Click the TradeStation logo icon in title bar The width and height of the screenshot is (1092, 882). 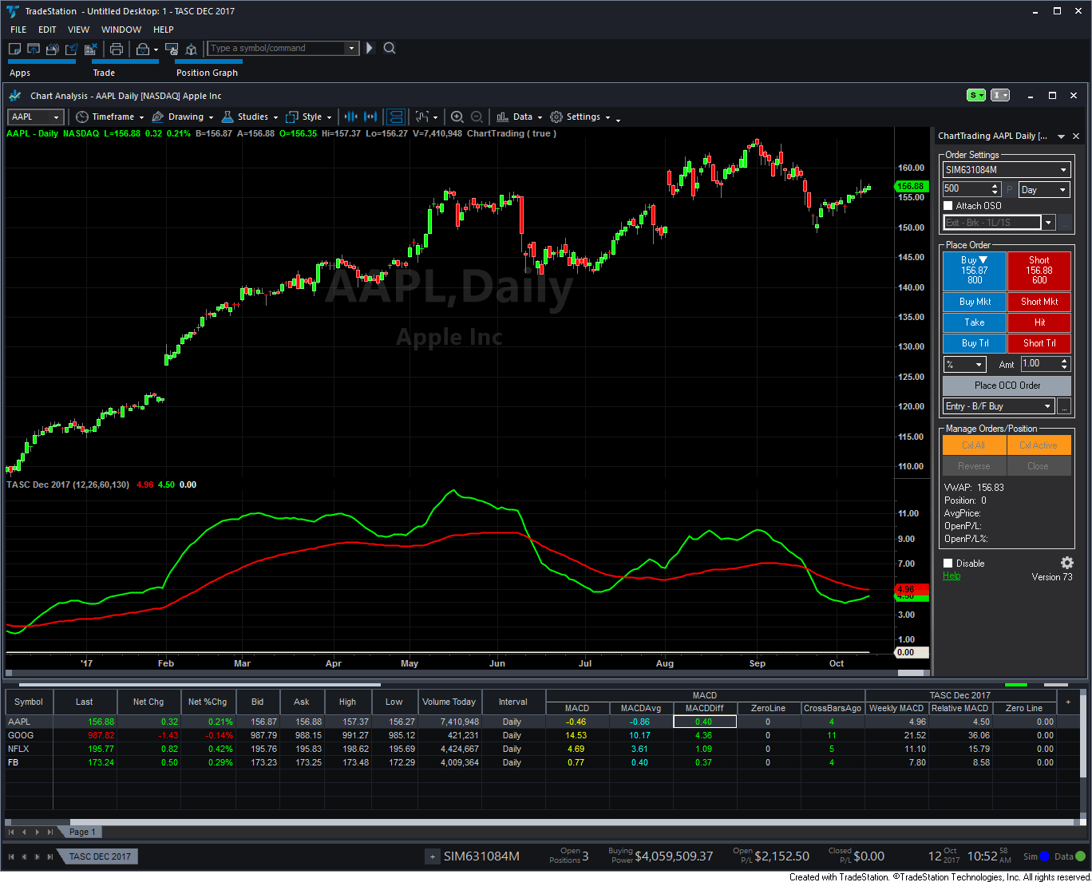pyautogui.click(x=13, y=11)
